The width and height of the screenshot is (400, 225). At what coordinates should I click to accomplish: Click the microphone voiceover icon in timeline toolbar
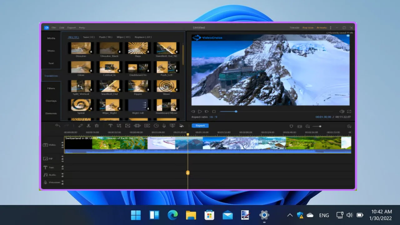(x=164, y=126)
